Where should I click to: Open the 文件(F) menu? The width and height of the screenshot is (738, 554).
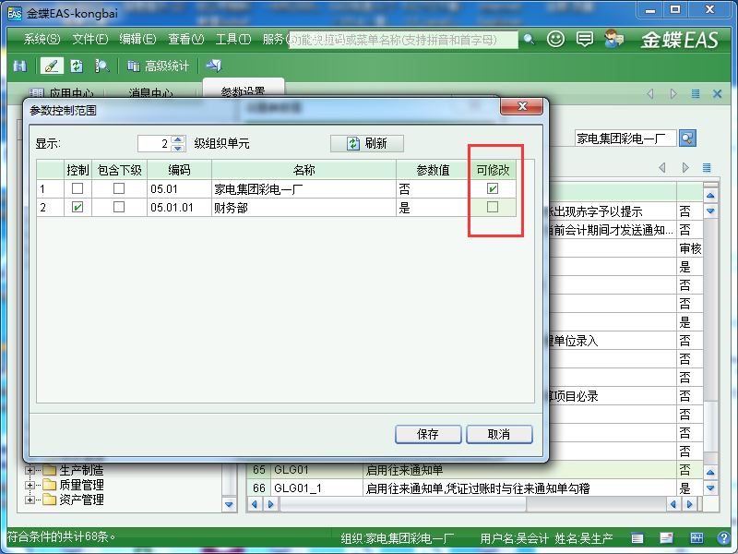[89, 40]
